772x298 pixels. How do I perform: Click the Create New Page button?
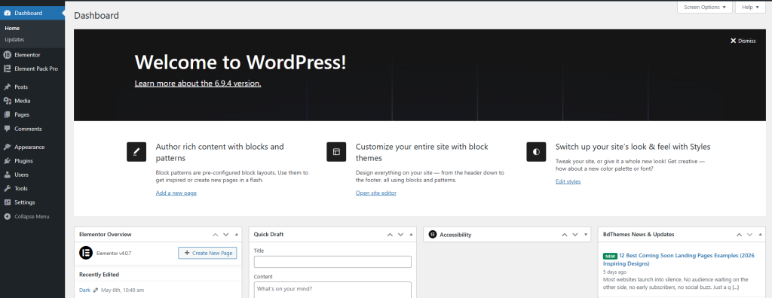208,253
